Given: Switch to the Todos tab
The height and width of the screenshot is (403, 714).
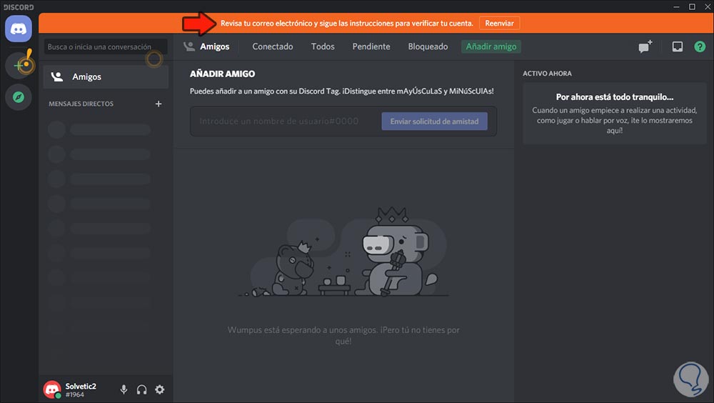Looking at the screenshot, I should point(323,46).
